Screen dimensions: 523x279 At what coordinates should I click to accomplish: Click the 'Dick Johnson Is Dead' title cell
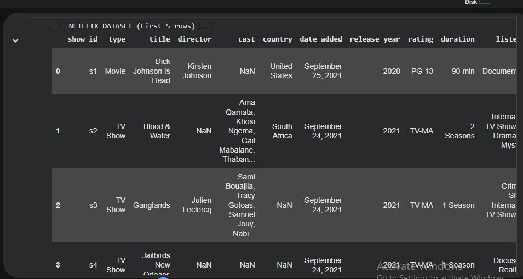point(152,71)
